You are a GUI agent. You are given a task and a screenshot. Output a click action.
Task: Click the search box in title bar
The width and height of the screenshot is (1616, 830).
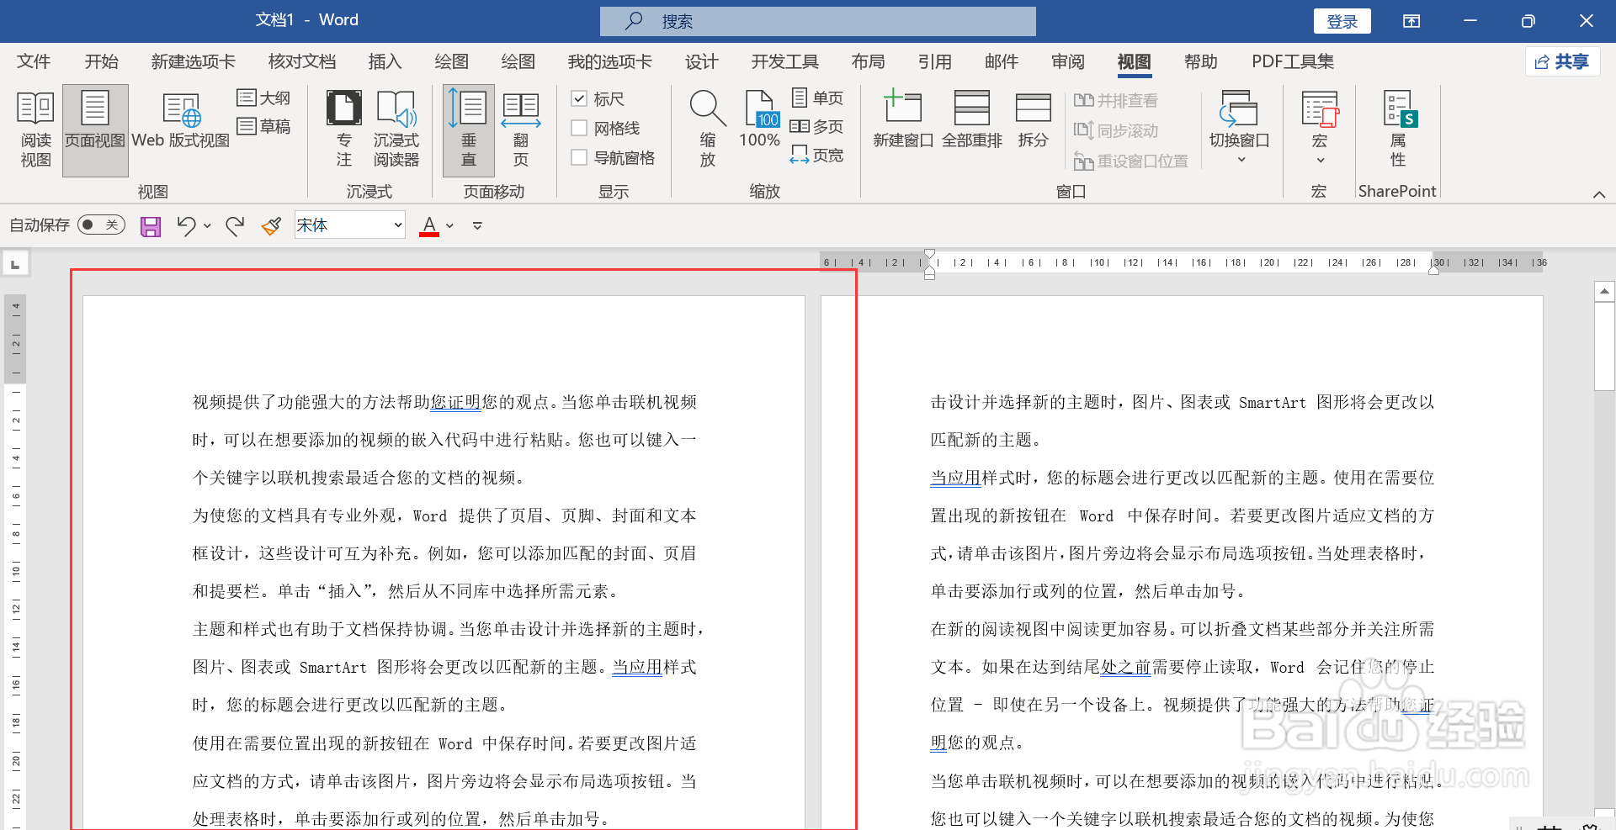pyautogui.click(x=818, y=21)
